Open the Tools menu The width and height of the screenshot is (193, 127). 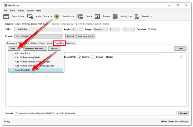[x=12, y=11]
